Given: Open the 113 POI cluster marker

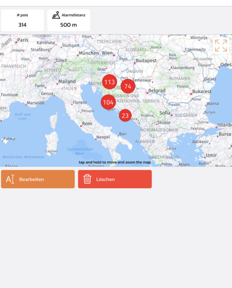Looking at the screenshot, I should 109,82.
